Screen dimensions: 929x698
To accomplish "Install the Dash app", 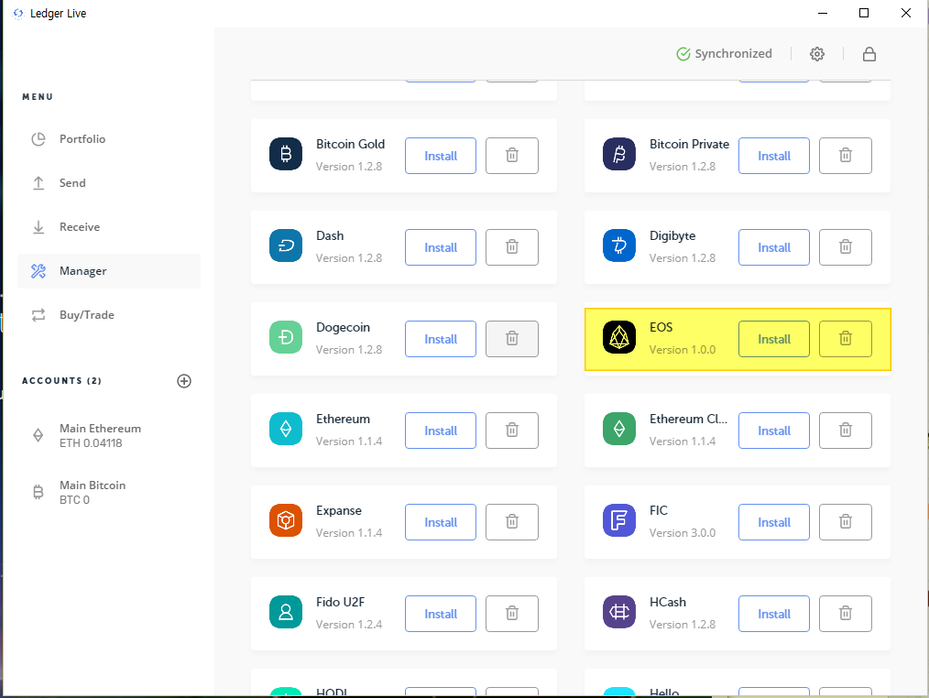I will point(440,247).
